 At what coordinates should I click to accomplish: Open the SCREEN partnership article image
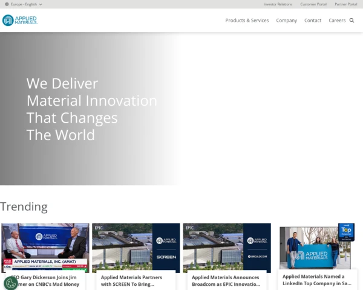pos(136,248)
